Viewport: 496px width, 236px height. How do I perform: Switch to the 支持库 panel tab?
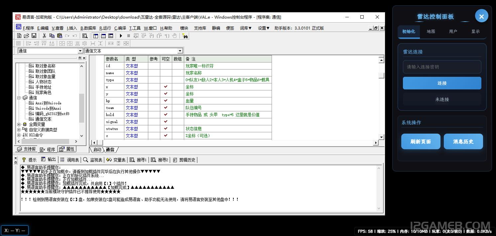(26, 149)
